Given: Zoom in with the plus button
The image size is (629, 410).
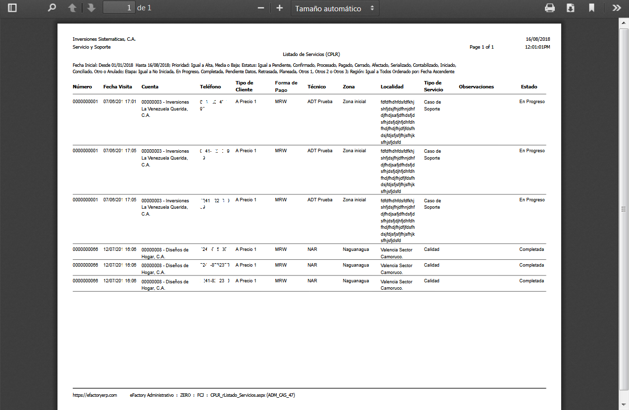Looking at the screenshot, I should pyautogui.click(x=280, y=8).
